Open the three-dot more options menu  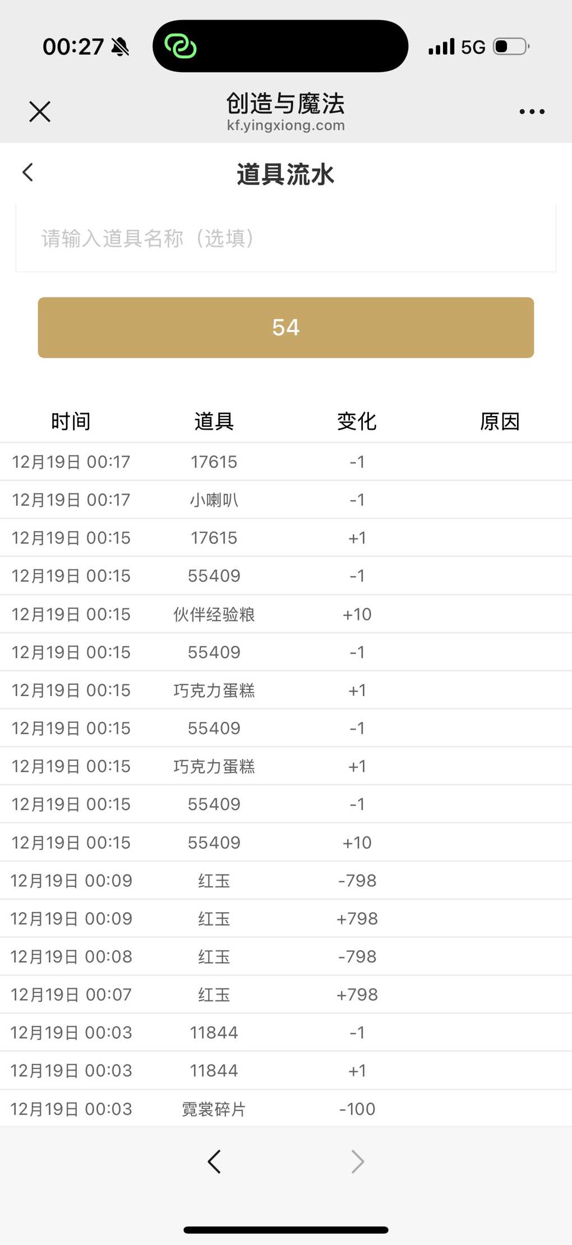coord(532,111)
